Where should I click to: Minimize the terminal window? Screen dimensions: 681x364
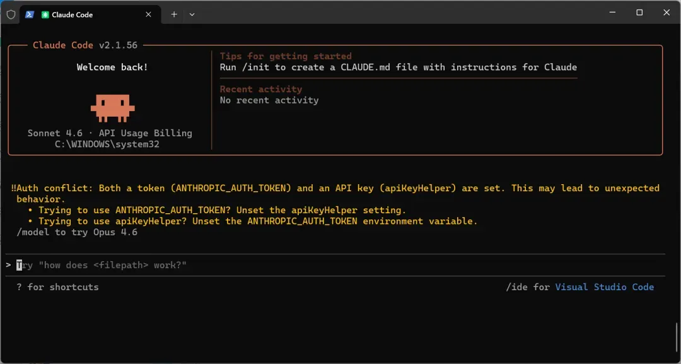(610, 12)
